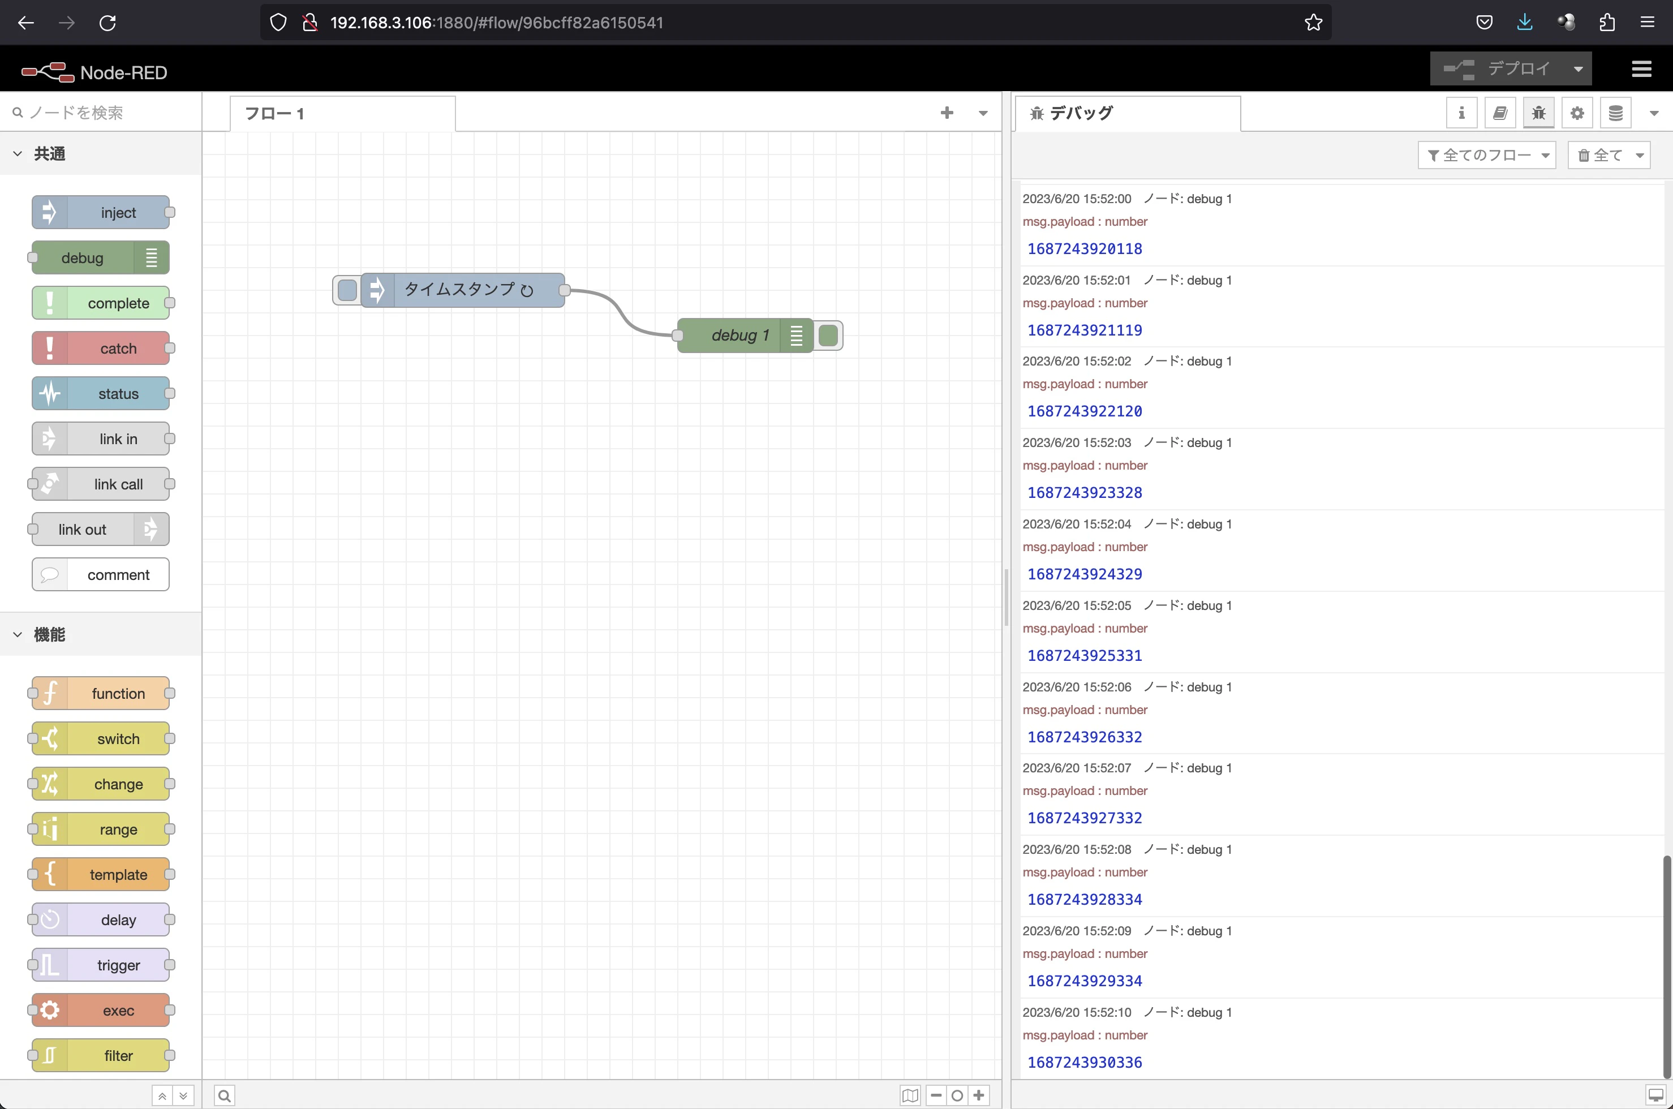Screen dimensions: 1673x1109
Task: Open the Help book sidebar icon
Action: tap(1500, 113)
